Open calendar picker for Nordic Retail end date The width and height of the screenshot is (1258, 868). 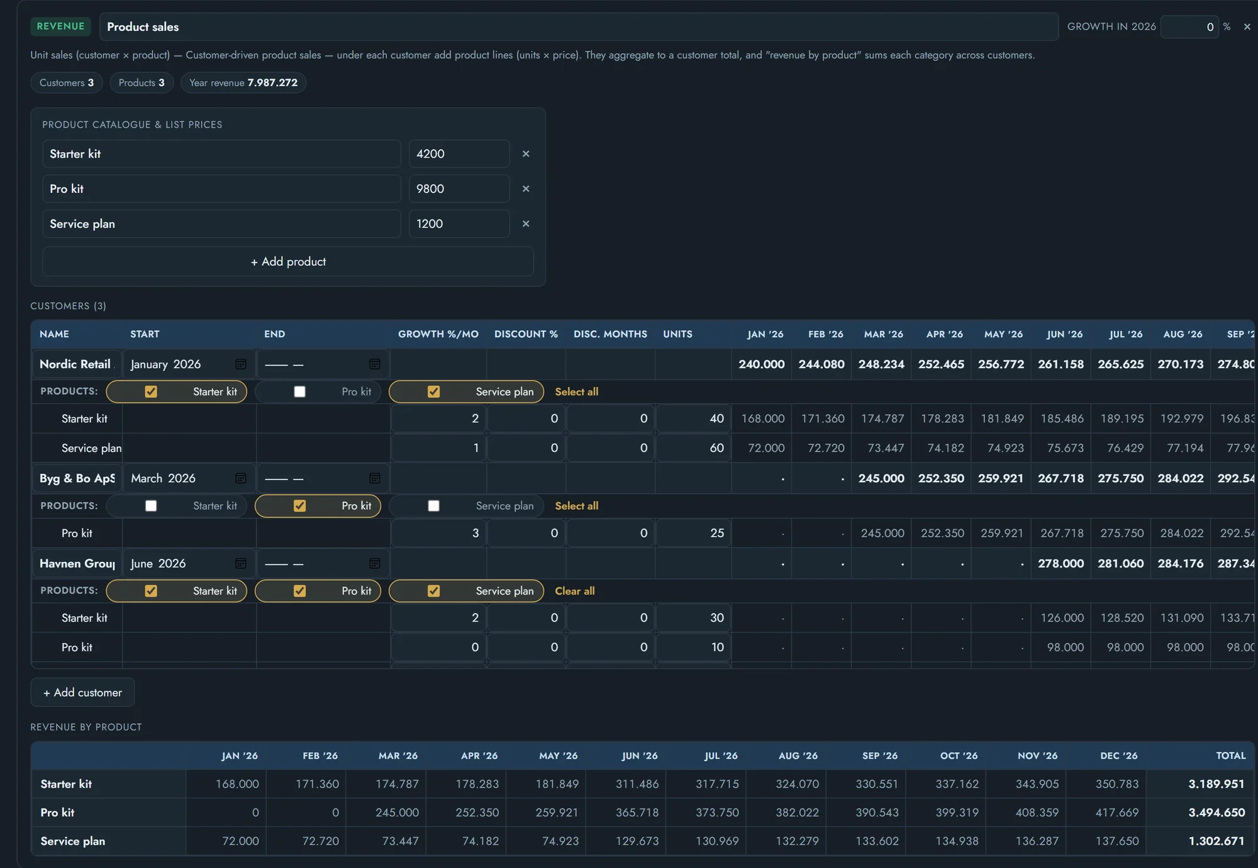pos(374,365)
